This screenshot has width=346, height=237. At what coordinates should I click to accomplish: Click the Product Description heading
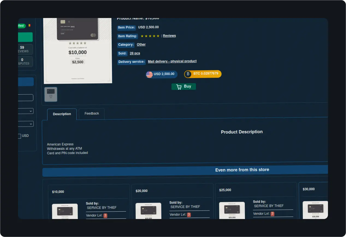(242, 132)
